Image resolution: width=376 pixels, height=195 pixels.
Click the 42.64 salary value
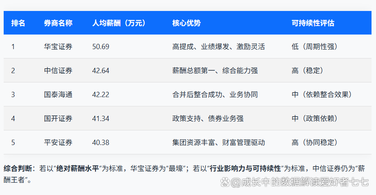click(101, 71)
